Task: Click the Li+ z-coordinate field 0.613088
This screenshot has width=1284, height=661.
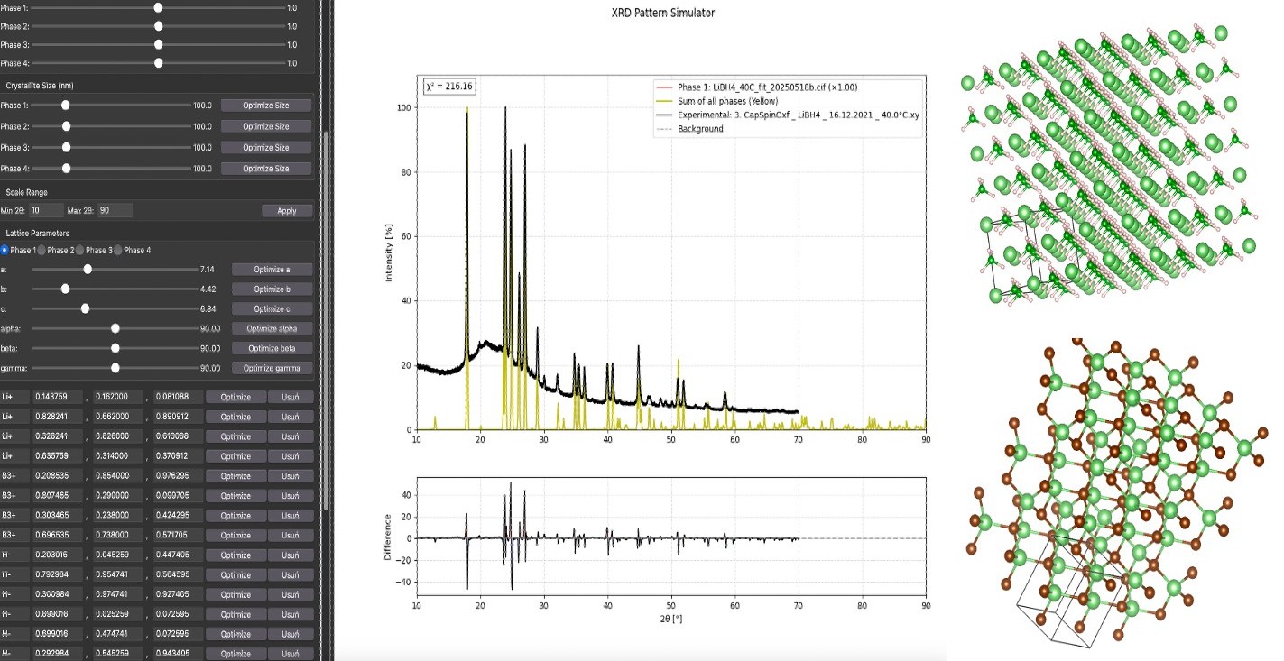Action: click(x=178, y=436)
